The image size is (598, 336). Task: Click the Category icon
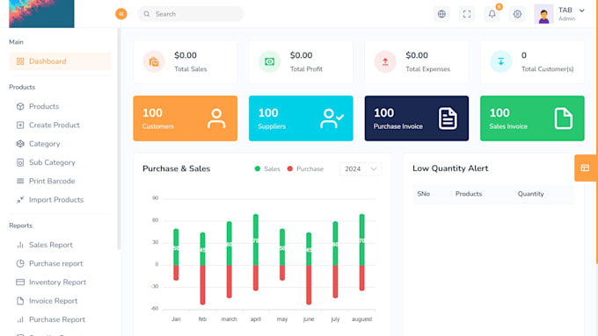point(20,144)
